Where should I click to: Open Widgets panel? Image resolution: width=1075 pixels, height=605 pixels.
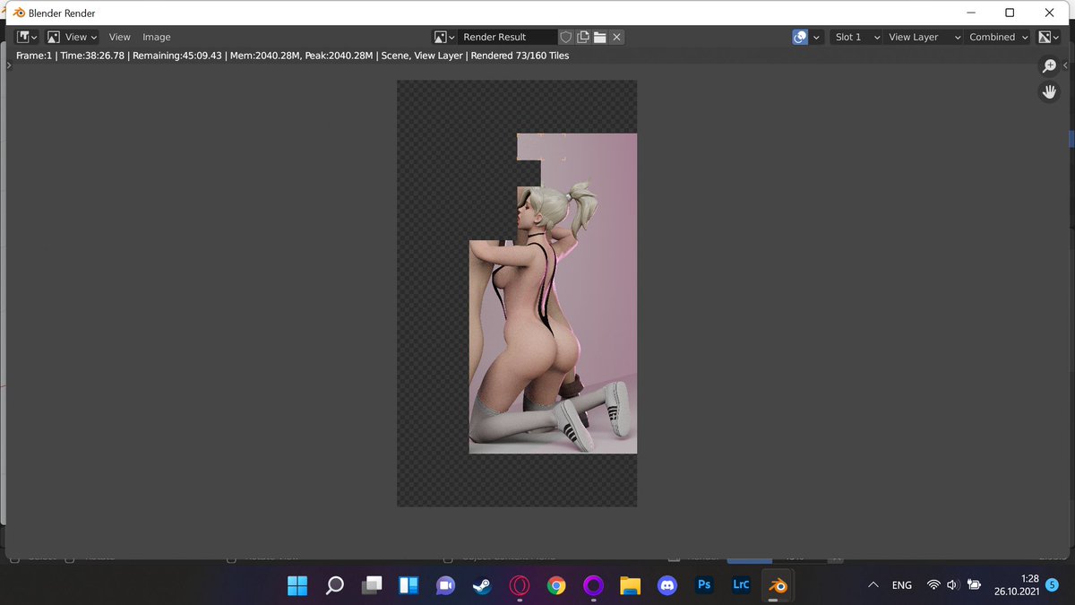(x=408, y=585)
